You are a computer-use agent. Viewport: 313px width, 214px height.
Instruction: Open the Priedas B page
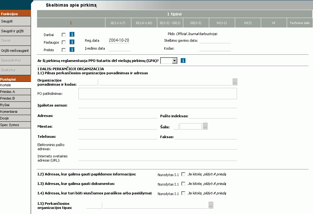click(16, 98)
